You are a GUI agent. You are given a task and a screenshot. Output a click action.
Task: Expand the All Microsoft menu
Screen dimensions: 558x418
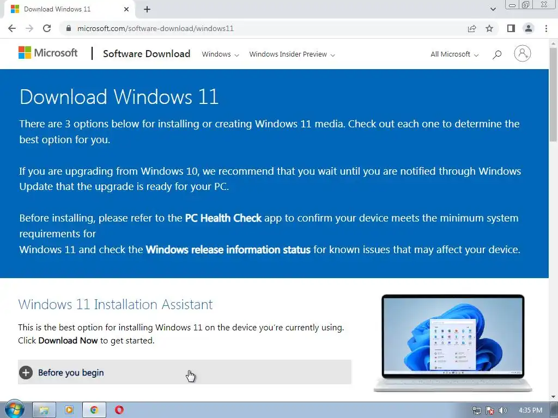click(x=454, y=54)
